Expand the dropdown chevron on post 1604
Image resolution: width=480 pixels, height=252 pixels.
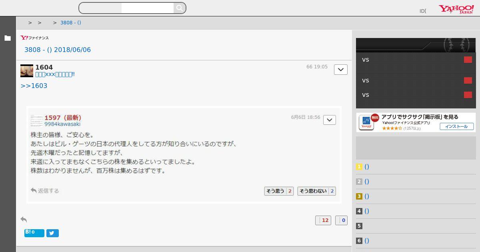point(341,69)
